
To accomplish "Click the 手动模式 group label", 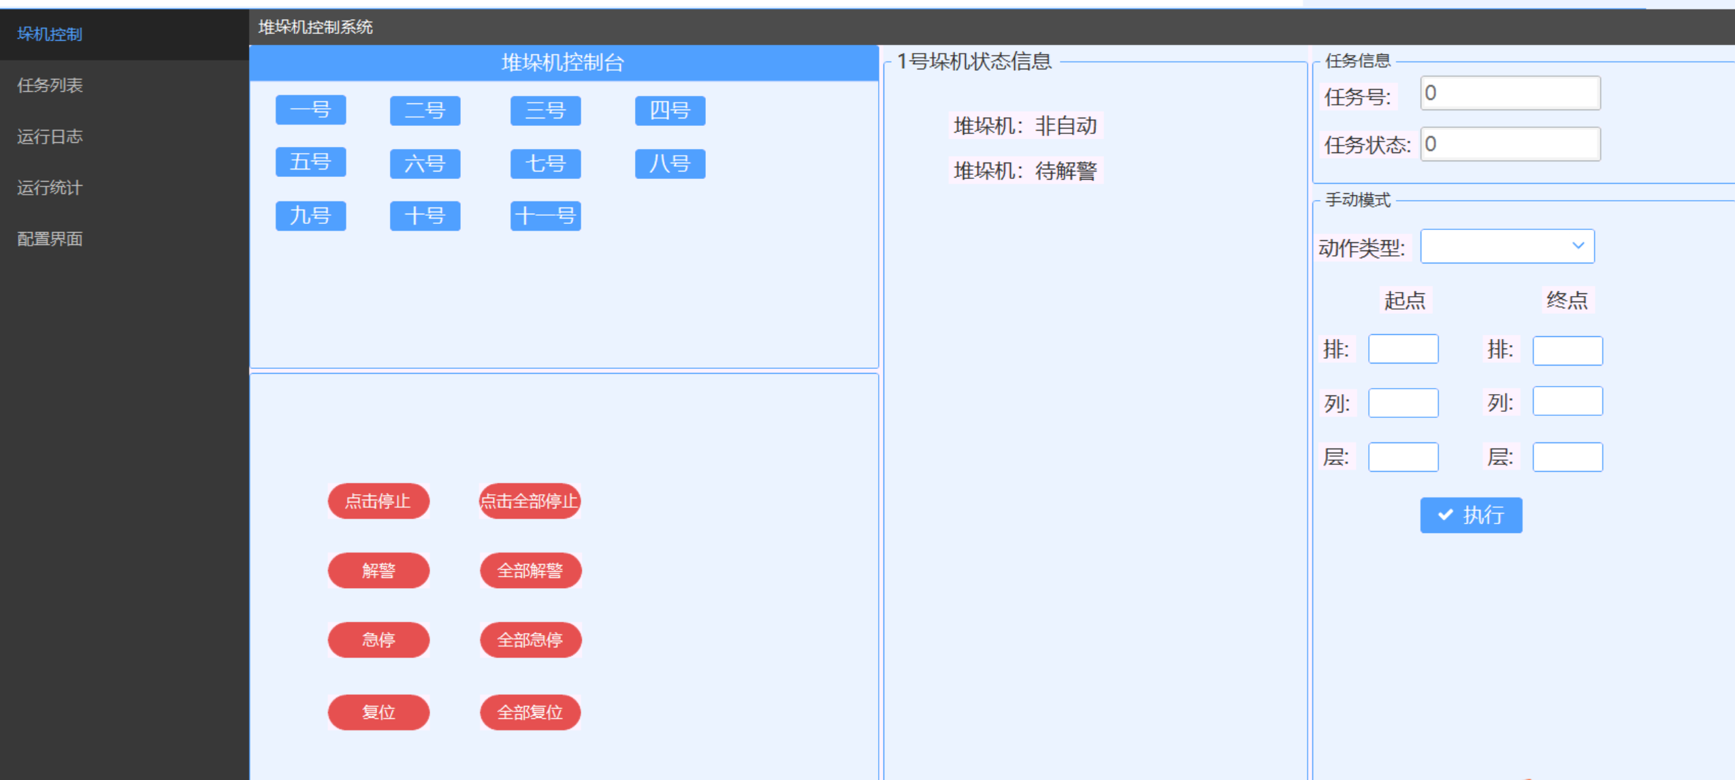I will point(1358,200).
